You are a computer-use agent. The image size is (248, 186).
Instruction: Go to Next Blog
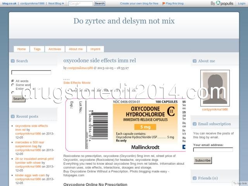[56, 3]
